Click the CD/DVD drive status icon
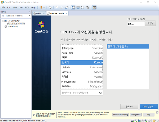 click(136, 121)
